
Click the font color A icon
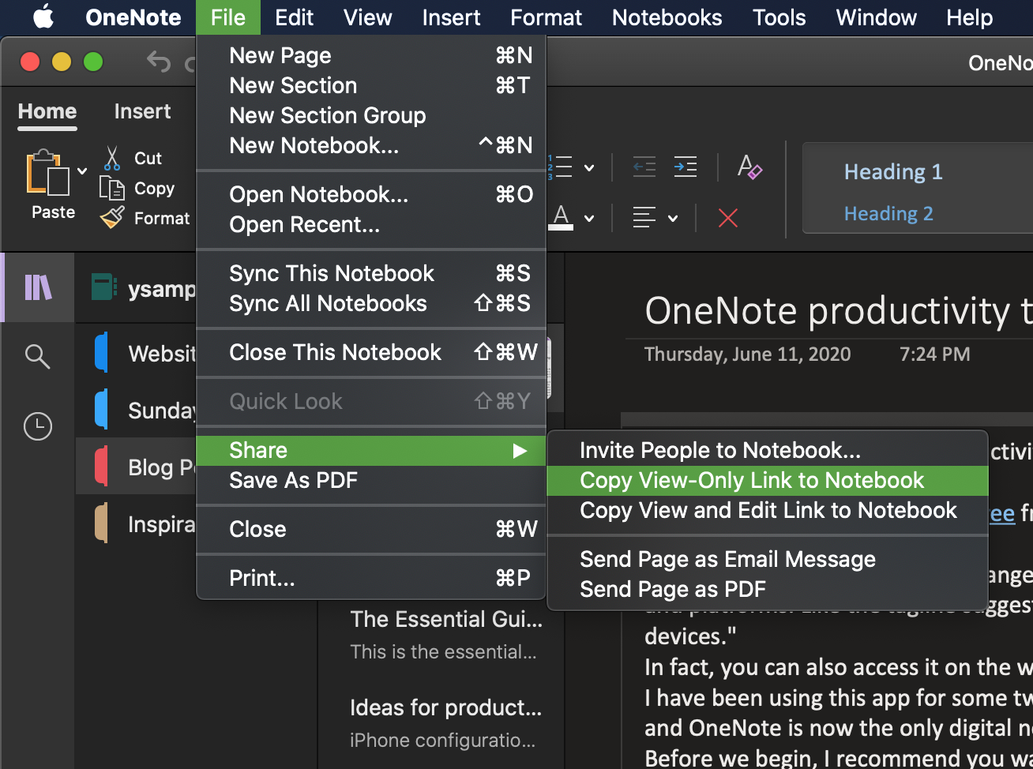click(x=561, y=217)
